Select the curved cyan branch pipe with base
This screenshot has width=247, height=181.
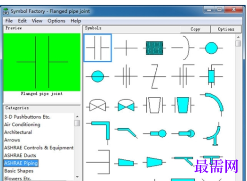[212, 134]
